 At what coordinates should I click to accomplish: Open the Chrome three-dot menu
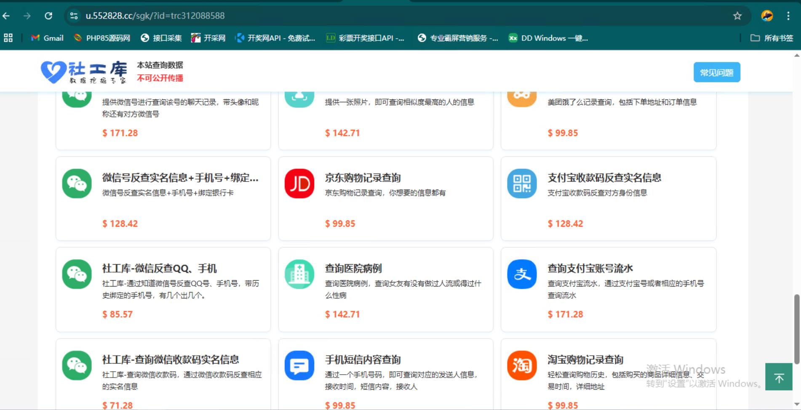click(788, 16)
